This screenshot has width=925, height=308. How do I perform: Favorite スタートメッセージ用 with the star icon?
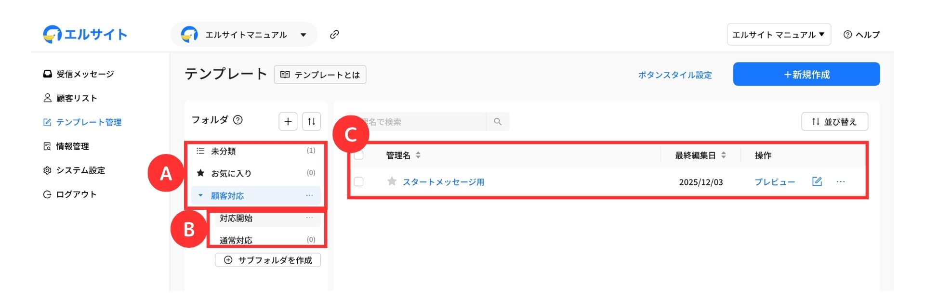point(392,181)
